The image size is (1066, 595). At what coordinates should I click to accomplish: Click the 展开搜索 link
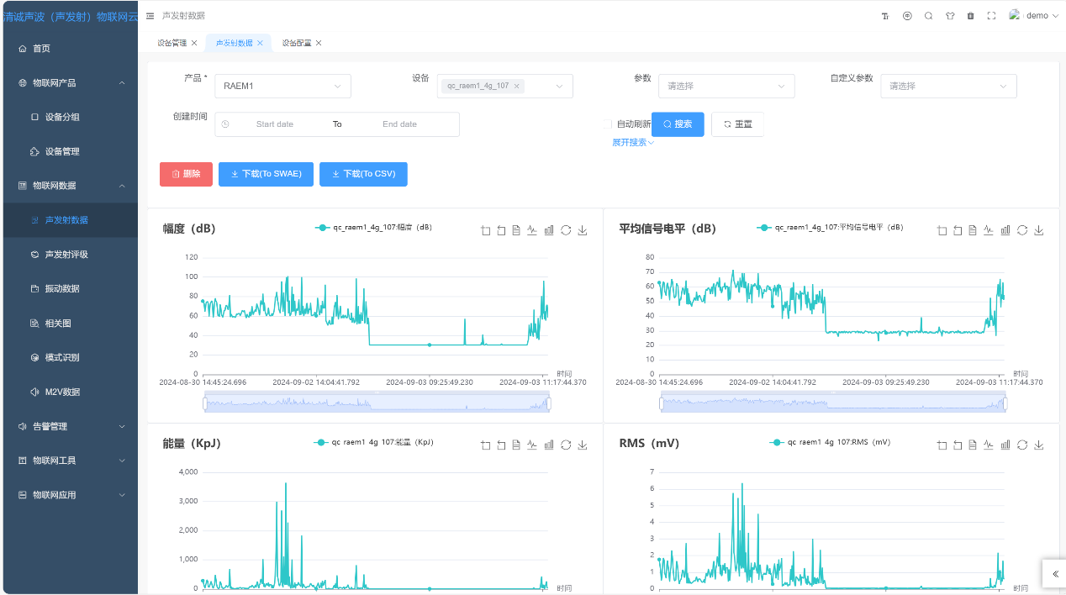pos(632,143)
